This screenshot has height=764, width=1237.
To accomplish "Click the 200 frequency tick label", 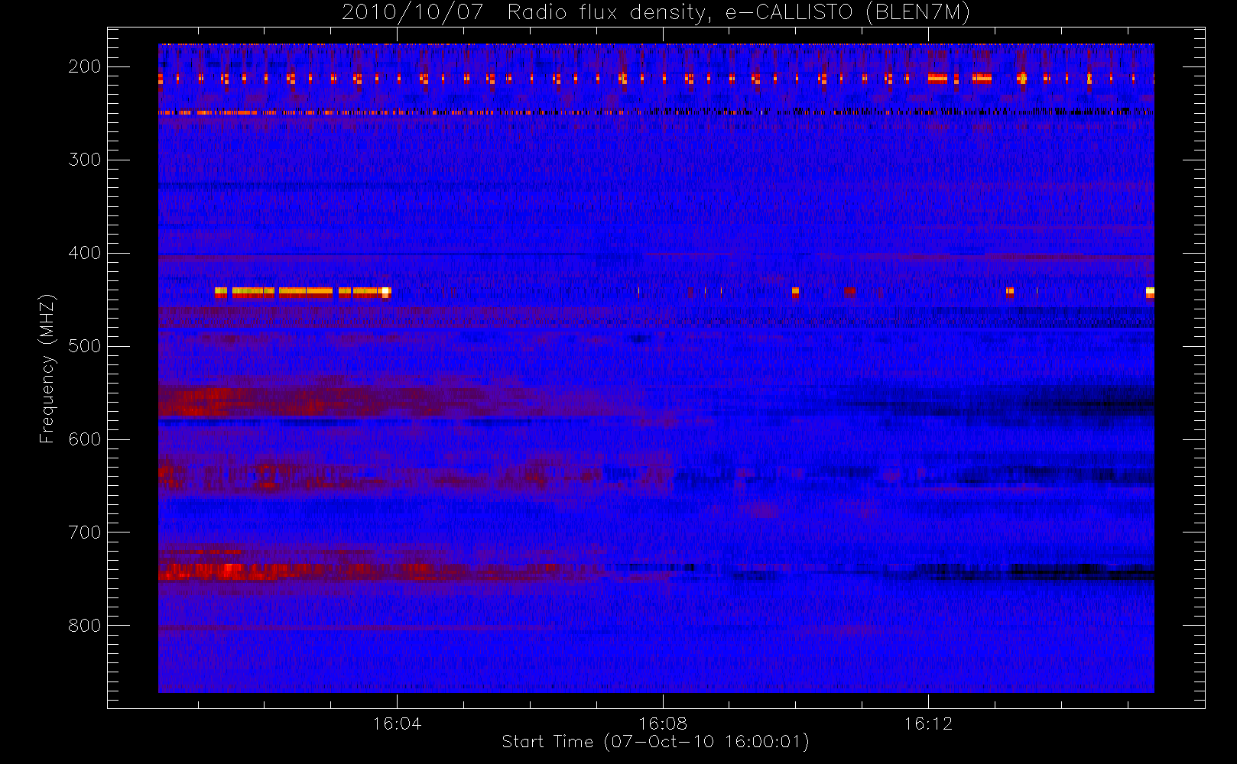I will coord(84,66).
